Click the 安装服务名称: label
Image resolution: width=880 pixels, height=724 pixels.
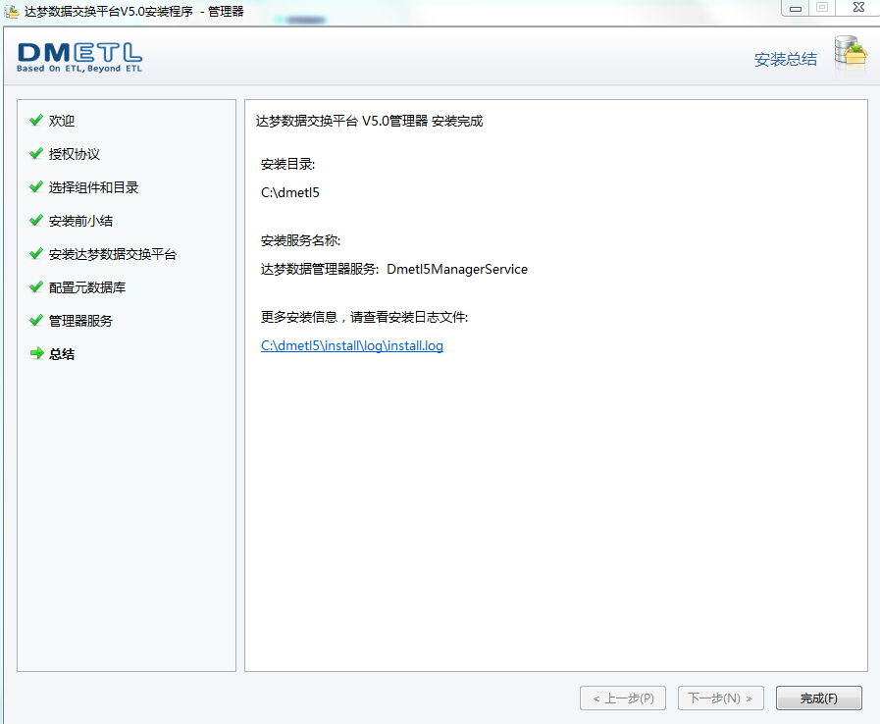(301, 240)
